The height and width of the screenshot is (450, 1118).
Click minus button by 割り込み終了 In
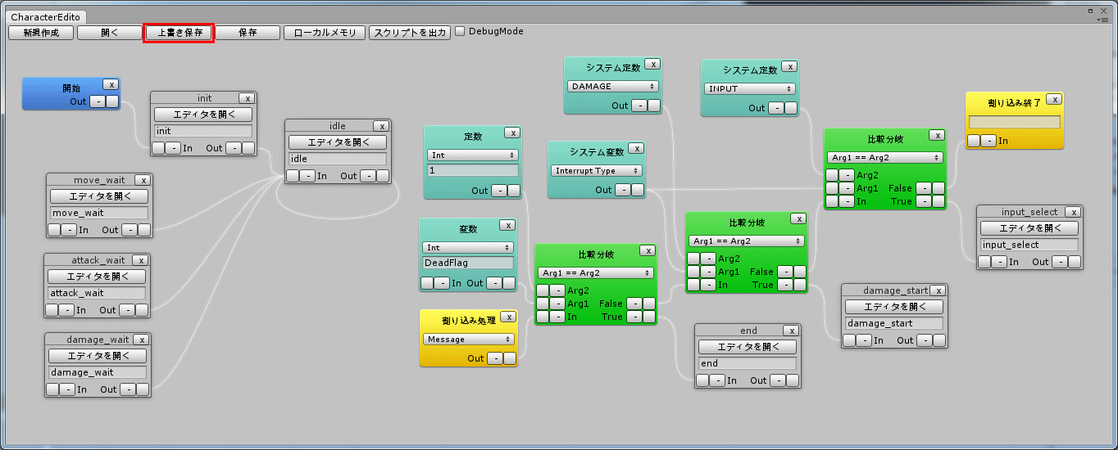point(988,141)
